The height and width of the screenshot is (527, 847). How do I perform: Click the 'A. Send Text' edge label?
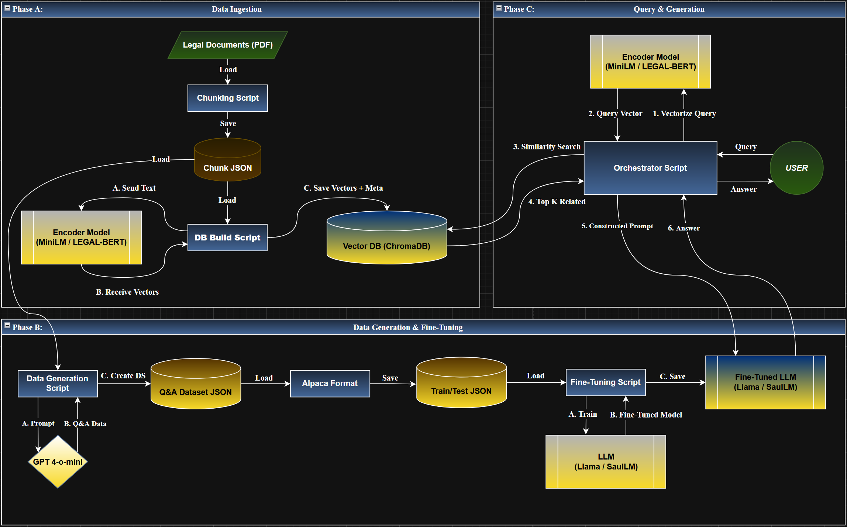[x=134, y=188]
